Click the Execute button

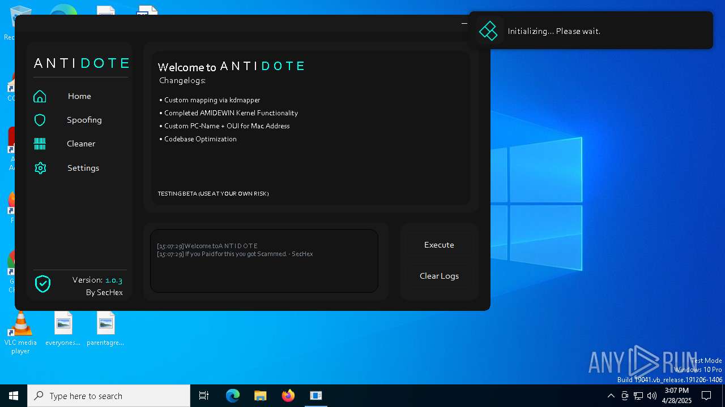[x=439, y=245]
